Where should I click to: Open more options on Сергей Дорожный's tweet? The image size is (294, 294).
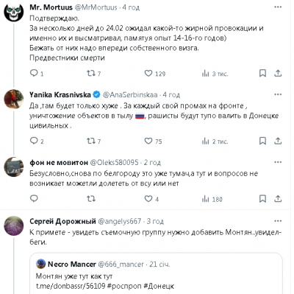pos(278,221)
